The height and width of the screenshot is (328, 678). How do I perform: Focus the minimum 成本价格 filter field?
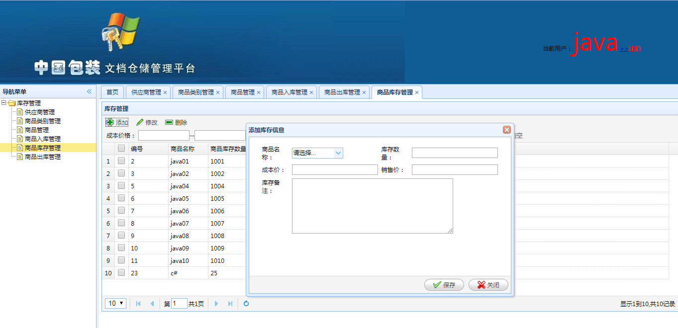click(x=164, y=136)
